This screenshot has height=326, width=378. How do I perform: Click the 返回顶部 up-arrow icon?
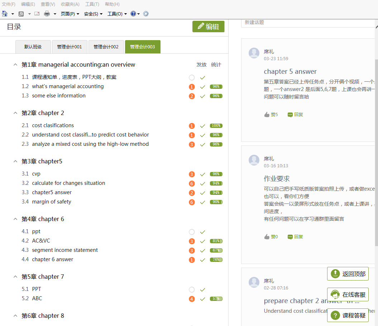(x=335, y=274)
